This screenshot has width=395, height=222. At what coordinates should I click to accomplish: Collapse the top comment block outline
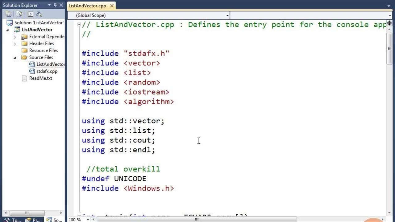79,25
